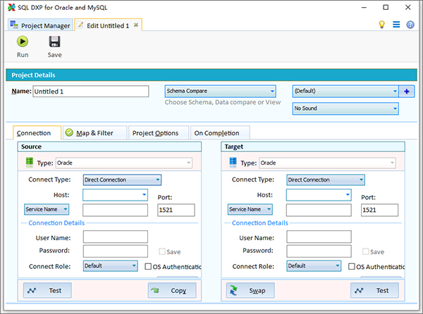Click the green Run icon
Viewport: 423px width, 314px height.
[23, 42]
